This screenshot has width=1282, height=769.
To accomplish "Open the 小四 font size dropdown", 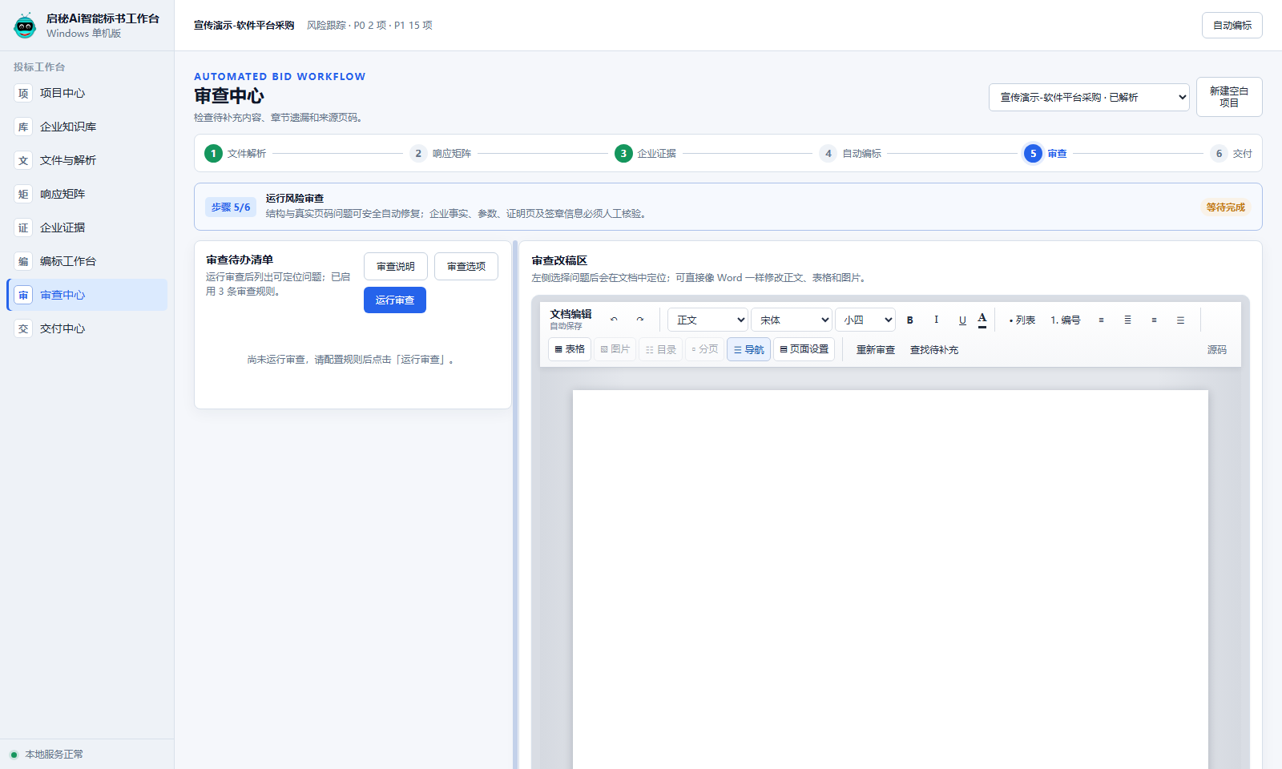I will click(x=865, y=320).
